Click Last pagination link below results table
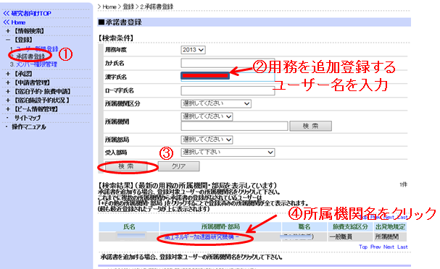Image resolution: width=440 pixels, height=269 pixels. coord(402,247)
